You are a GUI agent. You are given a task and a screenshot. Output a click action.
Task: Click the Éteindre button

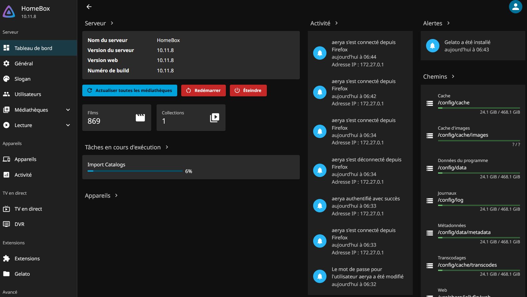248,90
